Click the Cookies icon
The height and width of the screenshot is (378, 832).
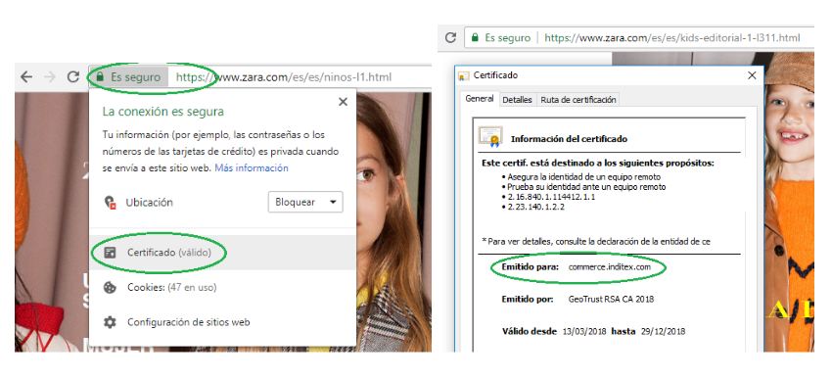pos(110,287)
